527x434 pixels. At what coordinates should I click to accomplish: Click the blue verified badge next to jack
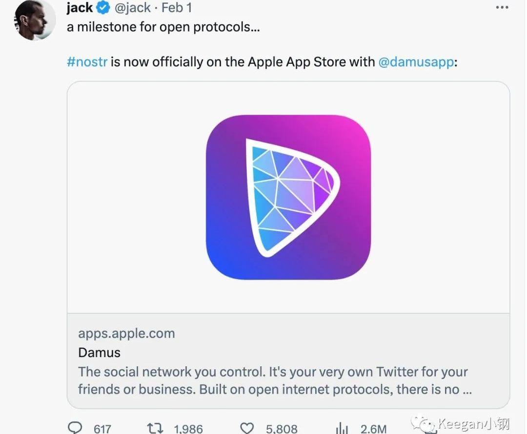(103, 8)
